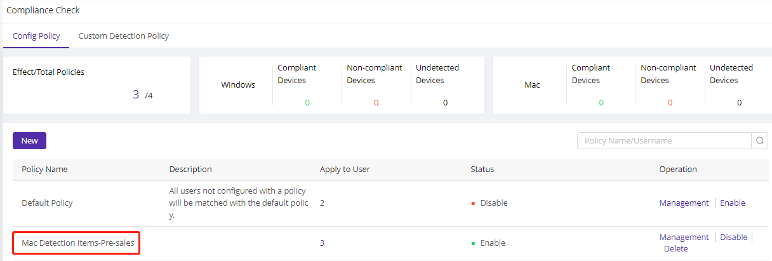Image resolution: width=772 pixels, height=261 pixels.
Task: Click the Compliance Check page title
Action: point(43,11)
